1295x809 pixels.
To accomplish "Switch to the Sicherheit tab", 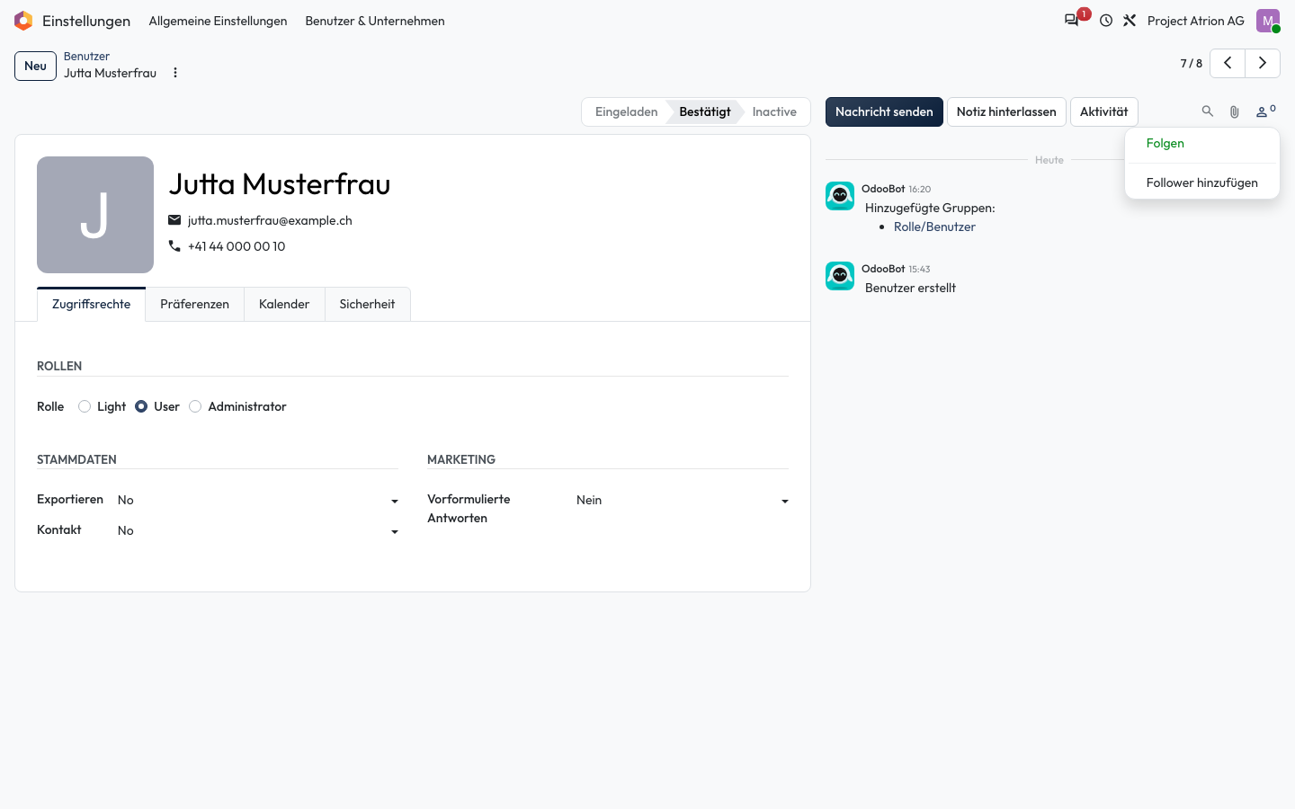I will [x=367, y=304].
